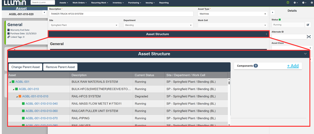Open the settings gear menu
Viewport: 314px width, 134px height.
pos(295,3)
